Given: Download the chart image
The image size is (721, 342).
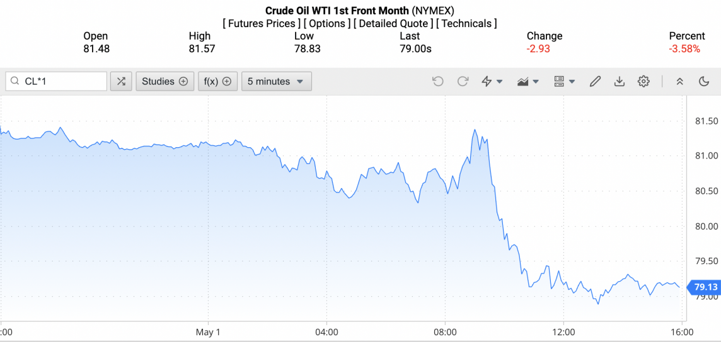Looking at the screenshot, I should click(x=620, y=81).
